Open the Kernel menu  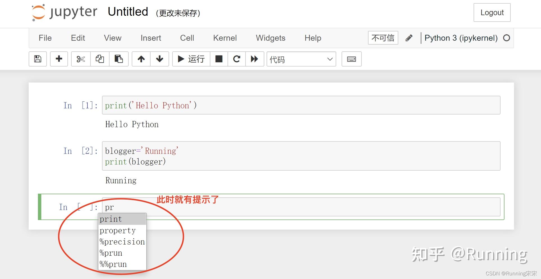coord(225,38)
